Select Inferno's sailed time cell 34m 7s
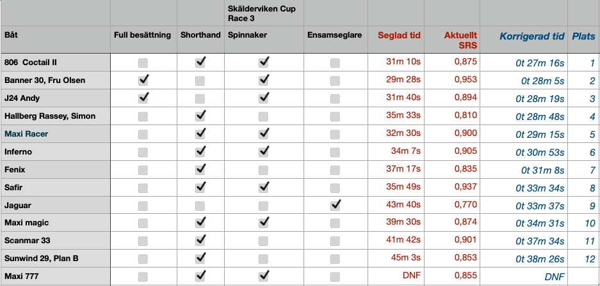 405,152
